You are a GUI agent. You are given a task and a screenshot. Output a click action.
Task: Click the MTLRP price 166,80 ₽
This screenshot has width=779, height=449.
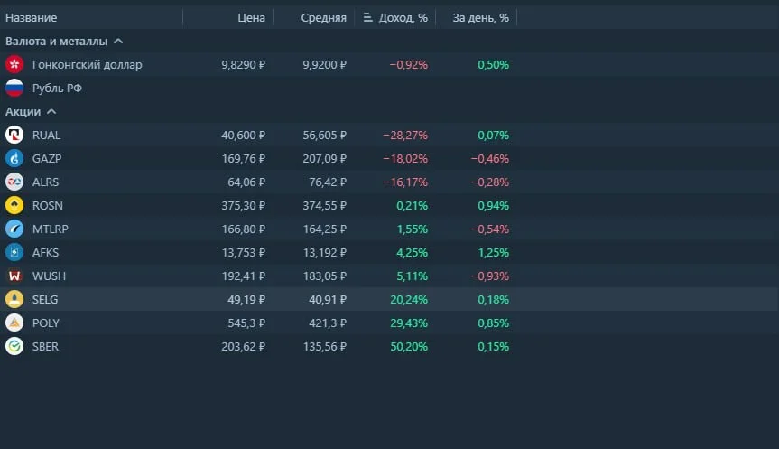pos(244,229)
